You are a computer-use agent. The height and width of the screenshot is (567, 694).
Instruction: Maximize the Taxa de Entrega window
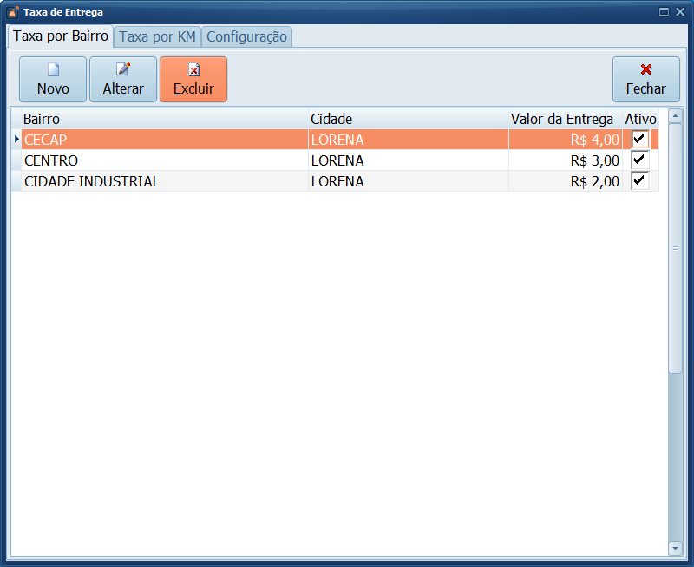coord(664,12)
